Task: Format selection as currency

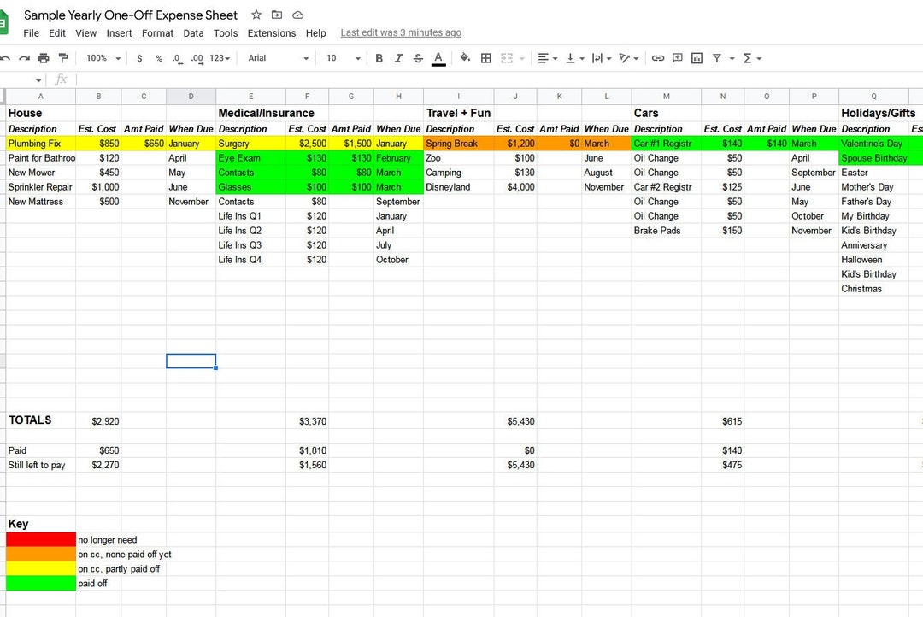Action: click(x=139, y=58)
